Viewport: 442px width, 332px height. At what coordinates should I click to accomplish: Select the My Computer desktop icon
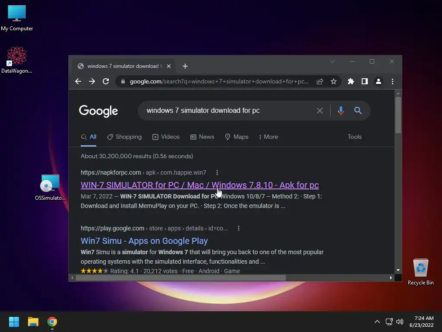17,18
